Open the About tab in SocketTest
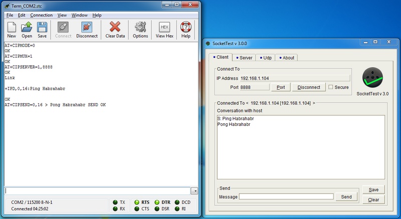This screenshot has width=401, height=219. tap(287, 58)
